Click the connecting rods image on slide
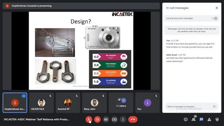224x126 pixels. [56, 71]
